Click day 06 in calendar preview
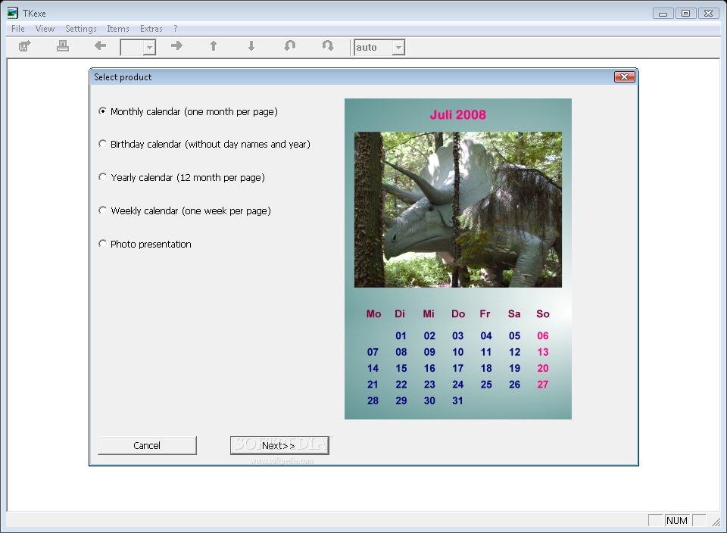 click(542, 335)
